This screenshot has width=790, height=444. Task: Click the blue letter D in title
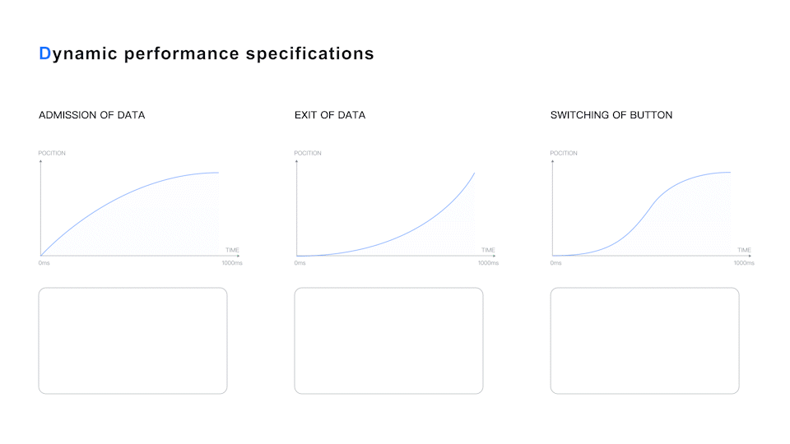44,53
